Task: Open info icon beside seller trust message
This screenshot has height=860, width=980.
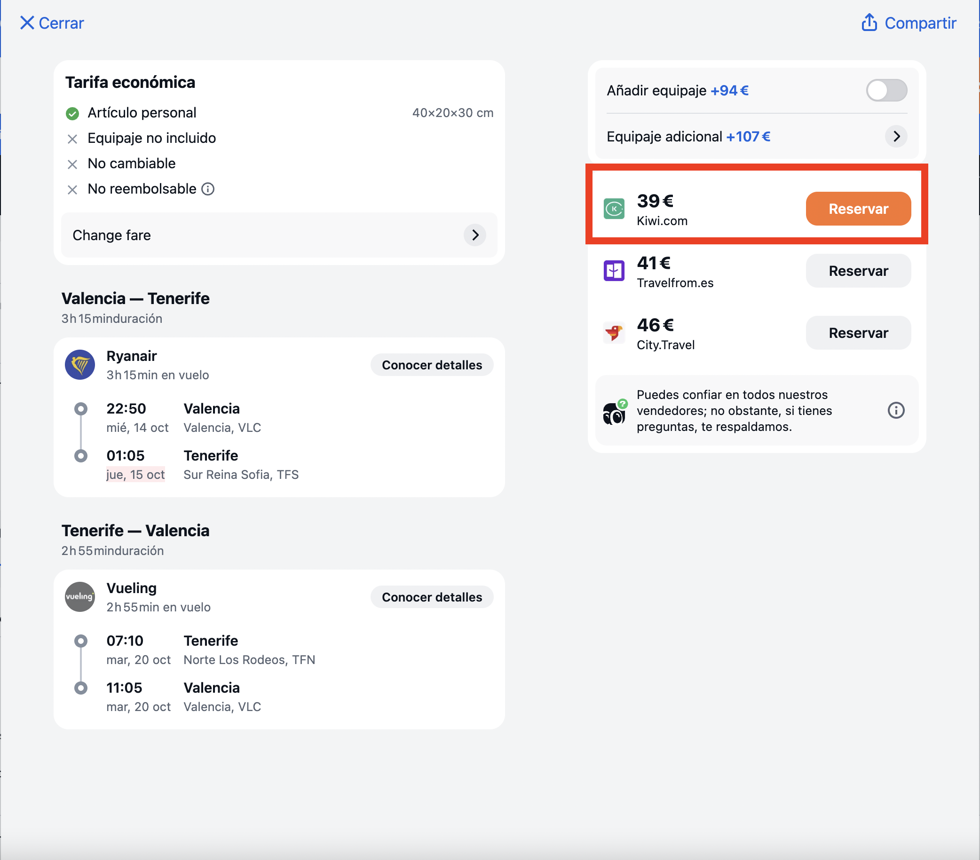Action: [896, 410]
